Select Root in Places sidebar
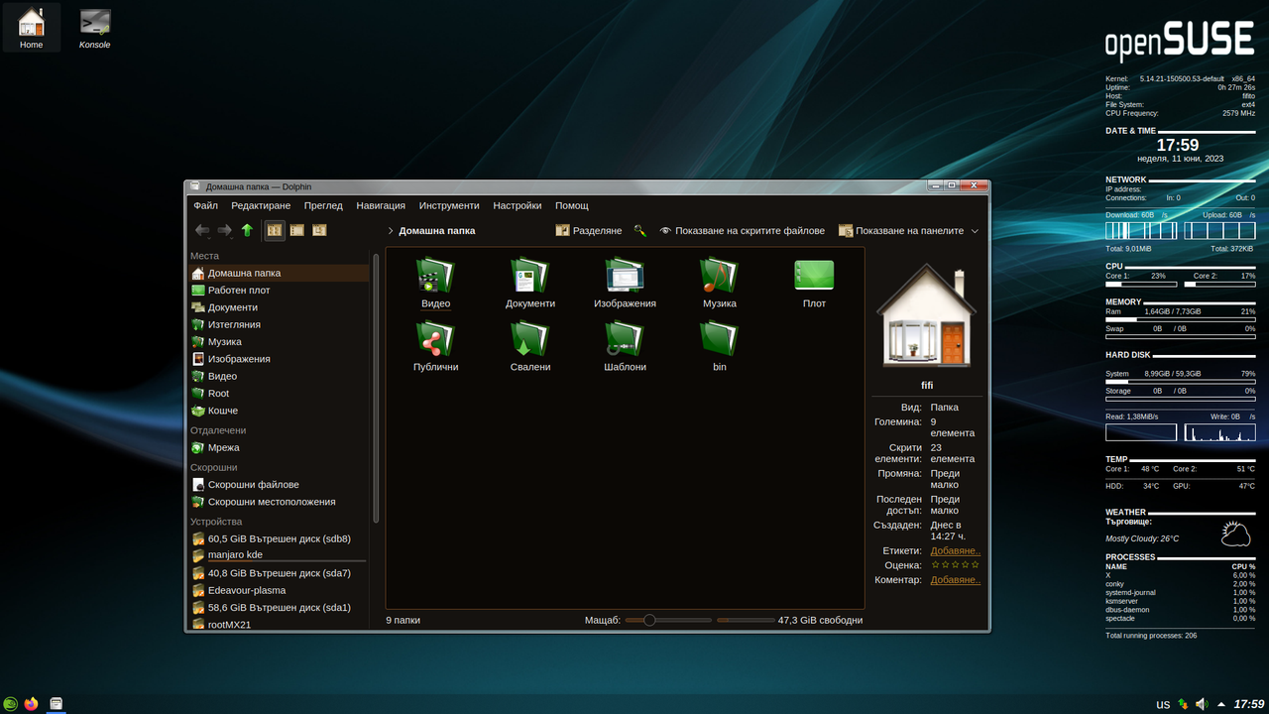 click(x=279, y=393)
